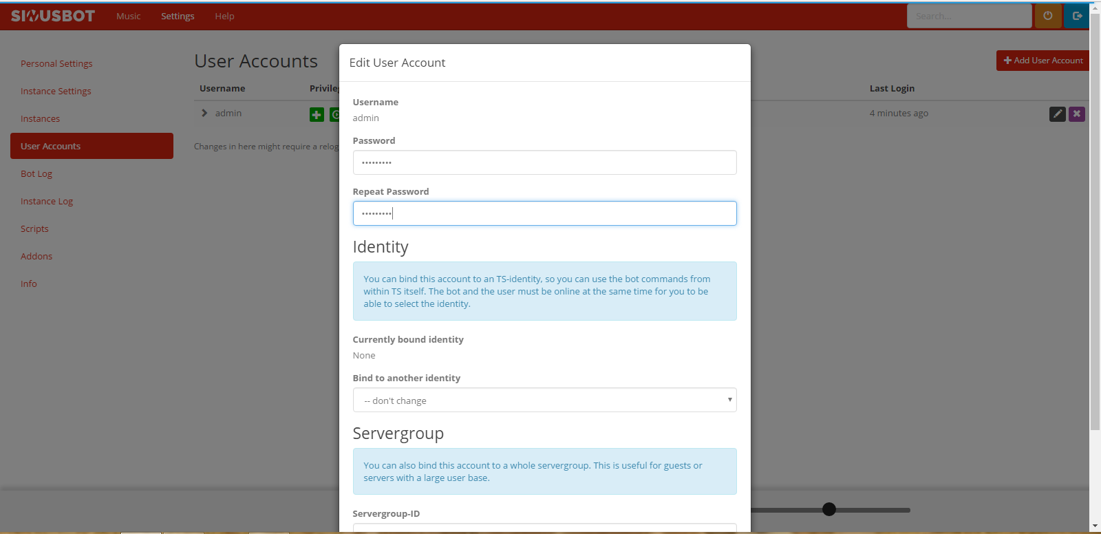1101x534 pixels.
Task: Click the blue logout icon
Action: coord(1076,16)
